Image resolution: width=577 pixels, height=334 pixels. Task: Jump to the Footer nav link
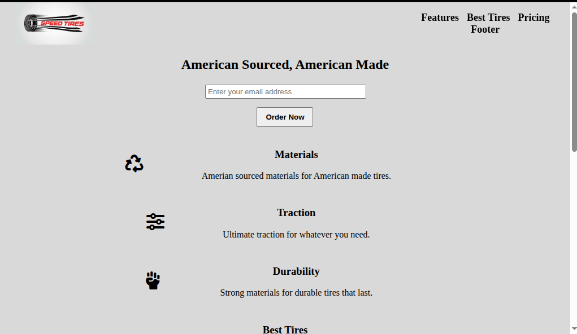[x=485, y=29]
